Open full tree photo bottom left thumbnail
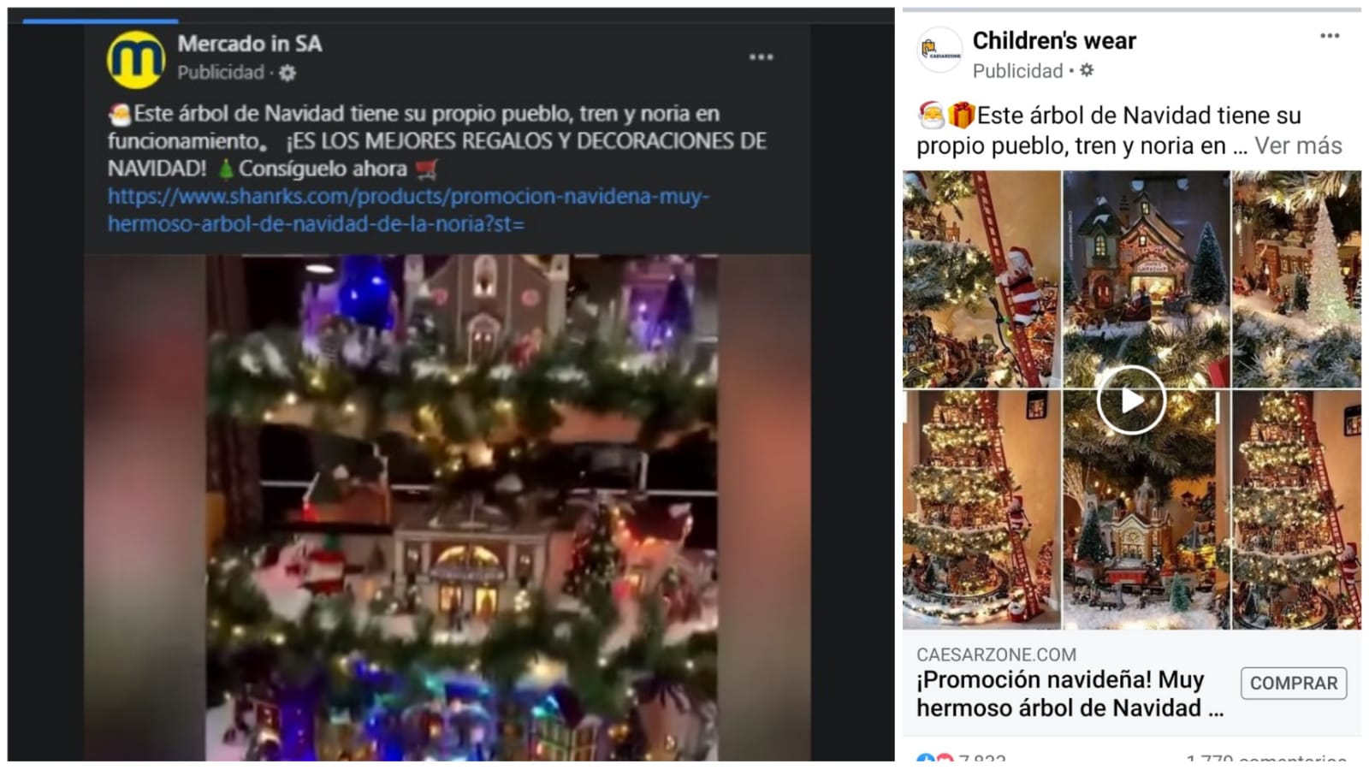Image resolution: width=1369 pixels, height=770 pixels. click(981, 510)
